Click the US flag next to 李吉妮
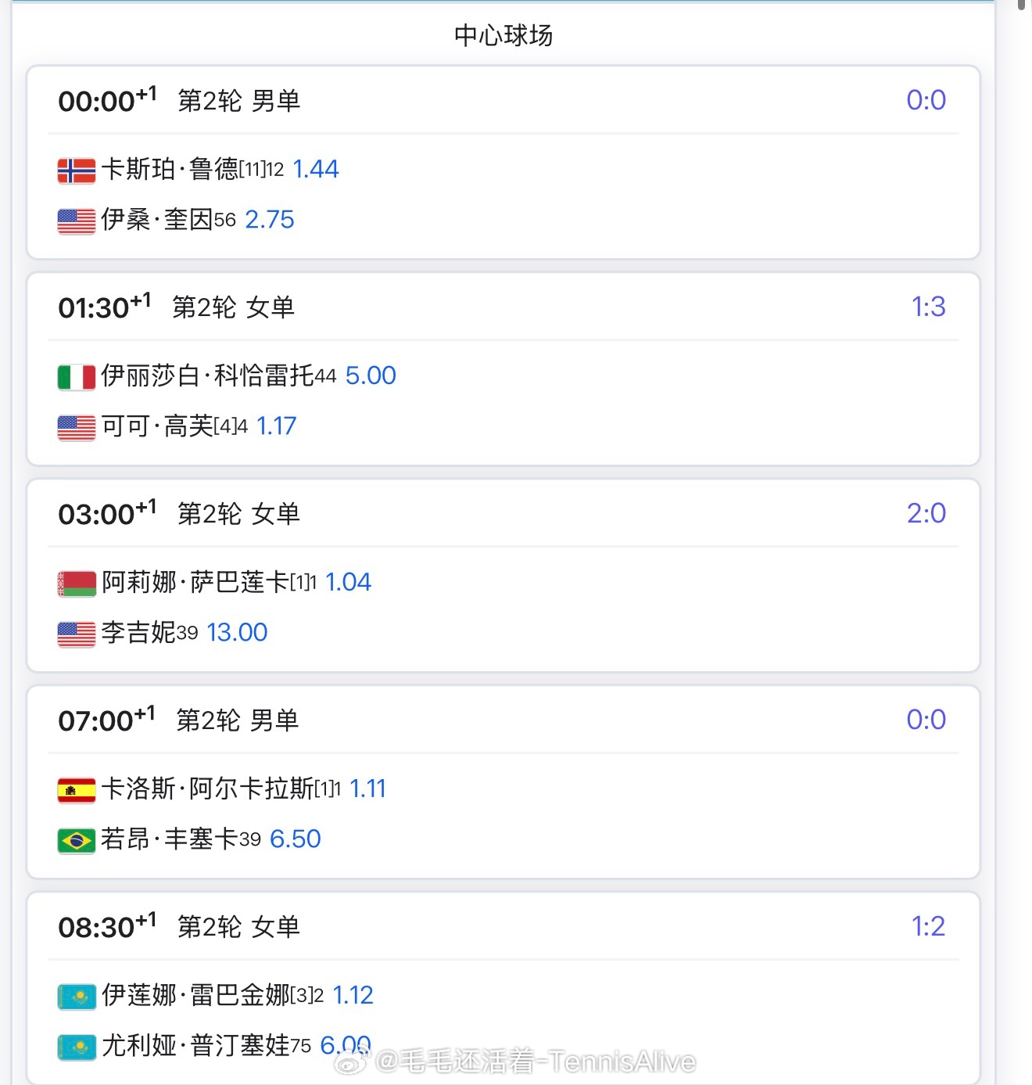The image size is (1032, 1085). (x=76, y=634)
